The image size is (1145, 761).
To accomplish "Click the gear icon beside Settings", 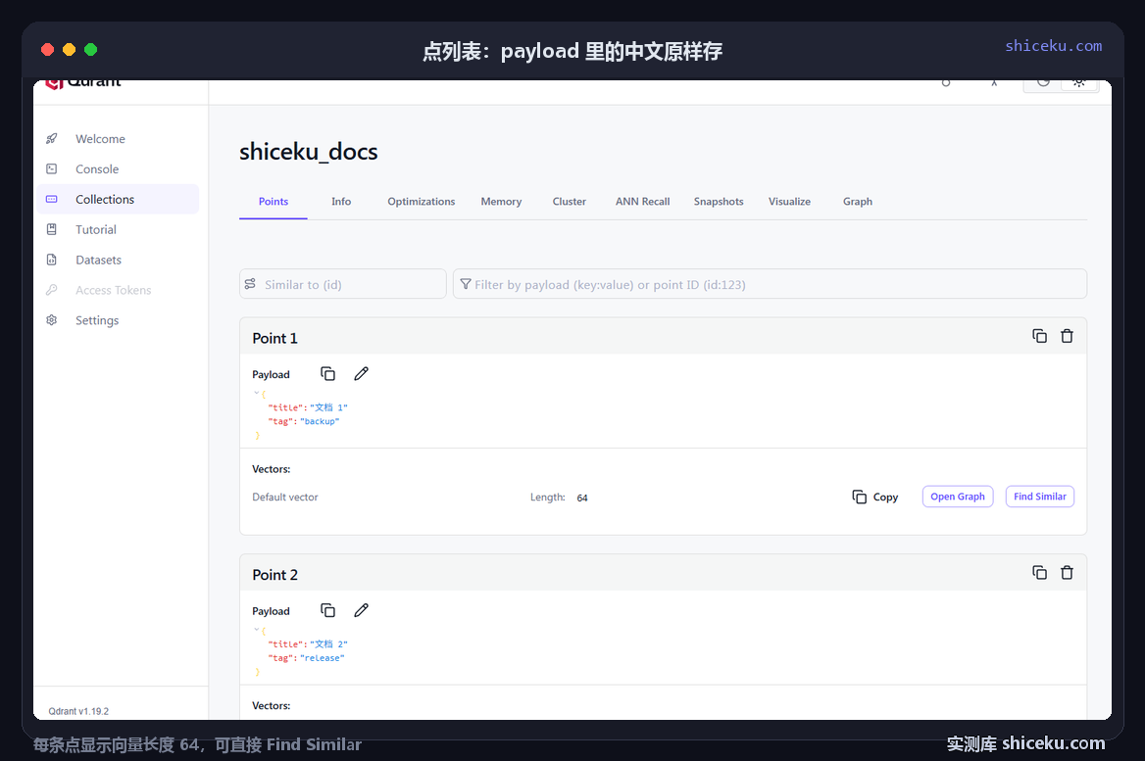I will [52, 320].
